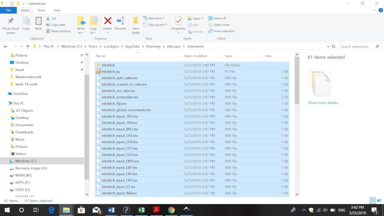Switch to the Home ribbon tab
The height and width of the screenshot is (216, 384).
point(25,10)
